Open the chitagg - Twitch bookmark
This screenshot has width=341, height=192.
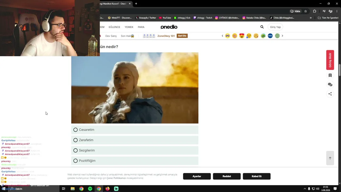[203, 18]
